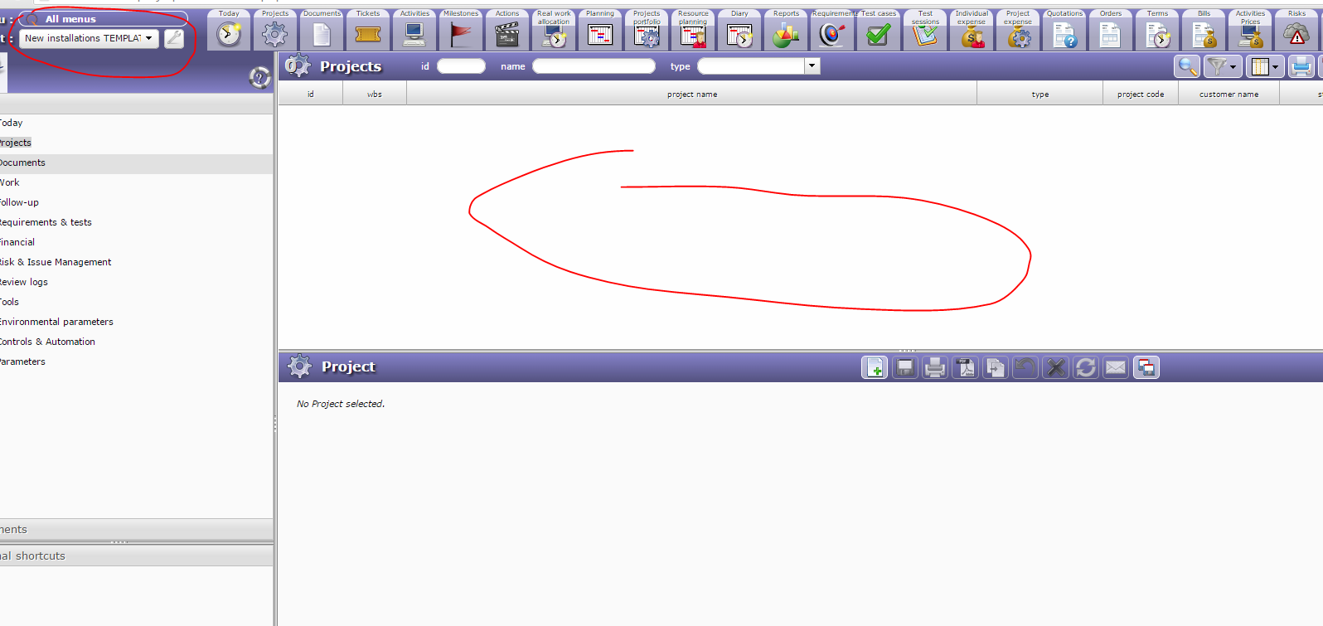Open the Tickets icon
The width and height of the screenshot is (1323, 626).
(x=368, y=34)
